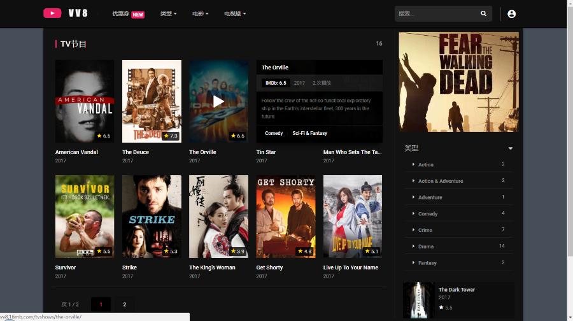The image size is (573, 321).
Task: Click Live Up To Your Name title
Action: pos(350,267)
